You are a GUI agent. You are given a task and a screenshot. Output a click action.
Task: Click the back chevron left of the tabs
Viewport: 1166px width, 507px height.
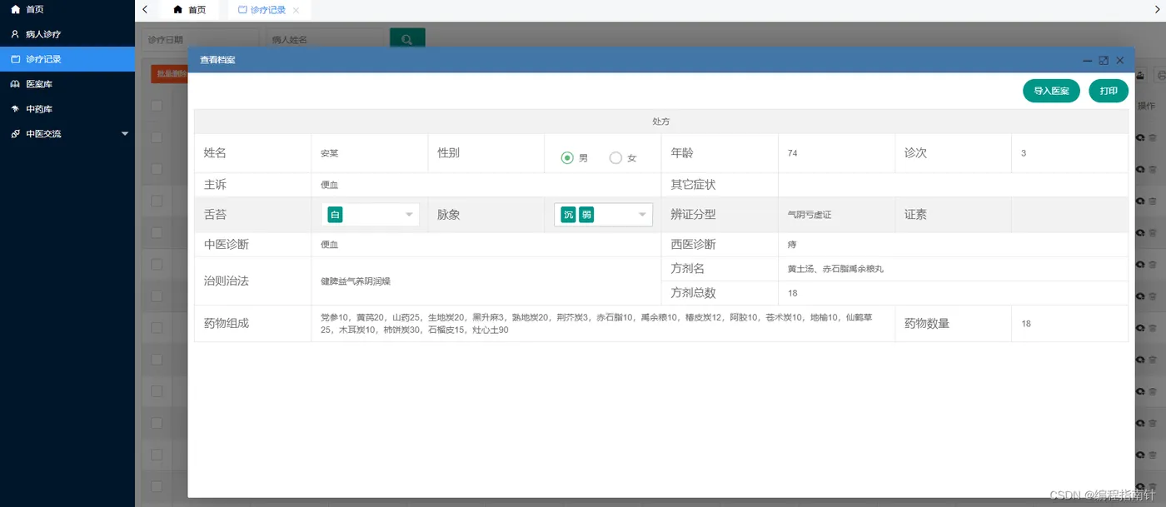click(145, 10)
